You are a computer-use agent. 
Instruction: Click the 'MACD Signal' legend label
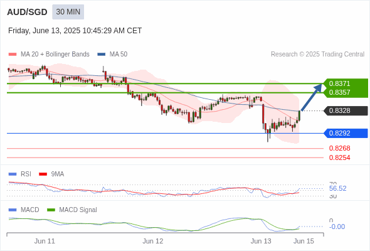click(x=78, y=210)
